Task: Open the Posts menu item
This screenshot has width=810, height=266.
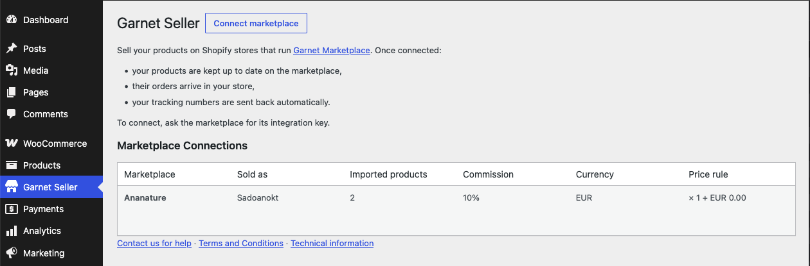Action: tap(51, 49)
